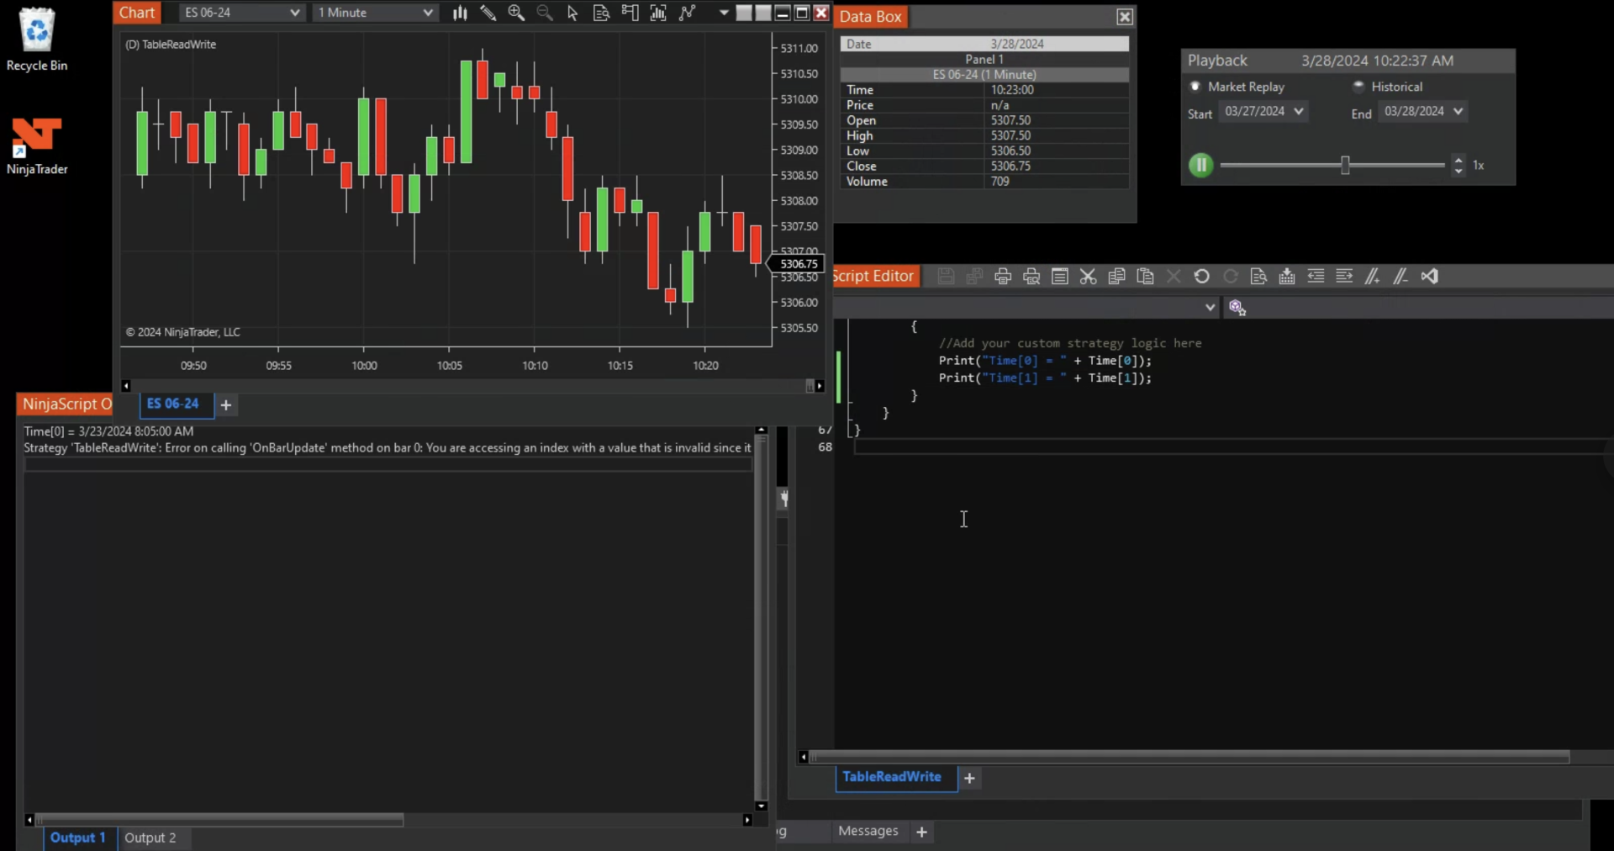
Task: Click the Close value 5306.75 in Data Box
Action: click(1010, 166)
